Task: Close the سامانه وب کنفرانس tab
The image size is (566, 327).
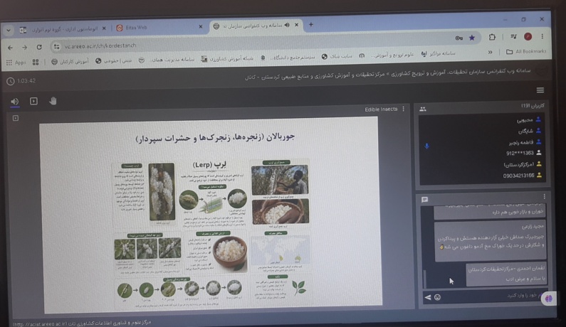Action: point(296,25)
